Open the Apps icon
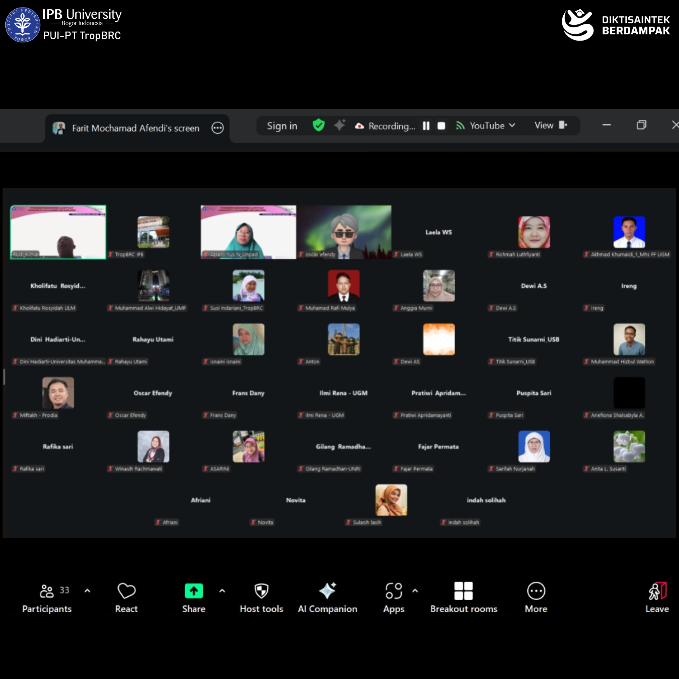Screen dimensions: 679x679 pyautogui.click(x=393, y=591)
